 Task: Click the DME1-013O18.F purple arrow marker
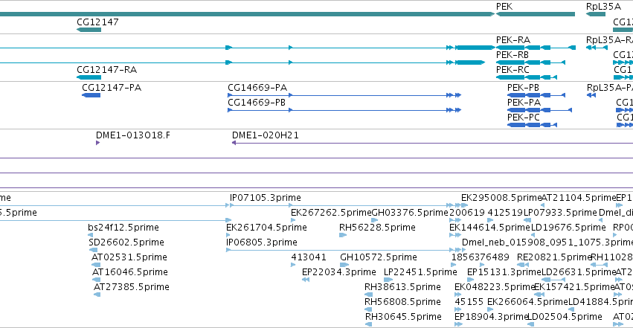click(97, 143)
